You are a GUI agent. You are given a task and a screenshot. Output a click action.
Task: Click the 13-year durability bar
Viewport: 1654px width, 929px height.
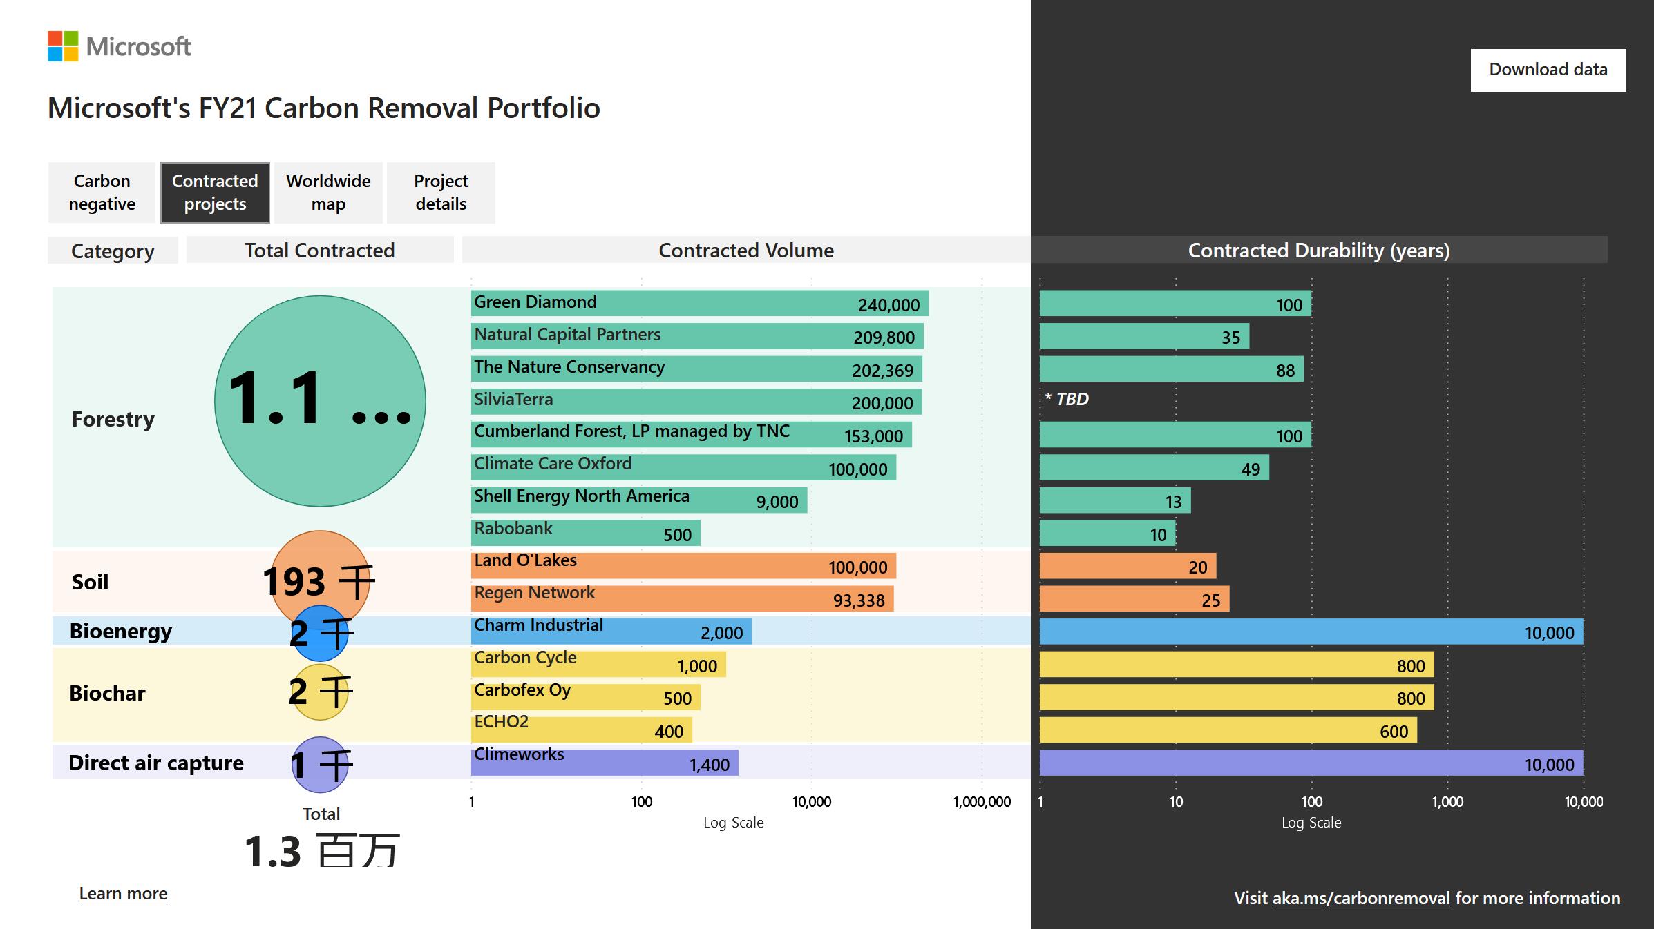[1115, 500]
